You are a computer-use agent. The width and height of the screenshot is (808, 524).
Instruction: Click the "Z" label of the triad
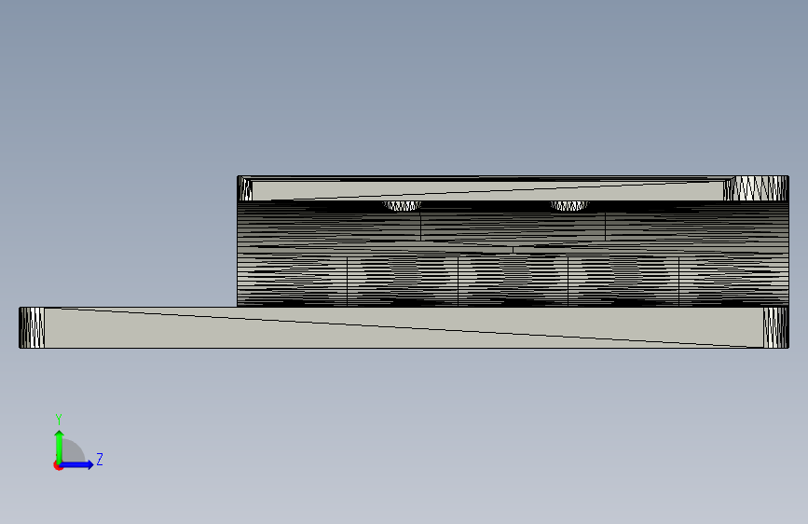[100, 459]
